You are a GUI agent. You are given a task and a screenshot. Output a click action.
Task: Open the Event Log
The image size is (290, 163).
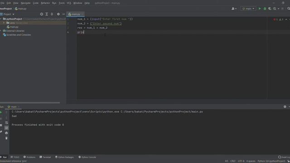click(284, 157)
